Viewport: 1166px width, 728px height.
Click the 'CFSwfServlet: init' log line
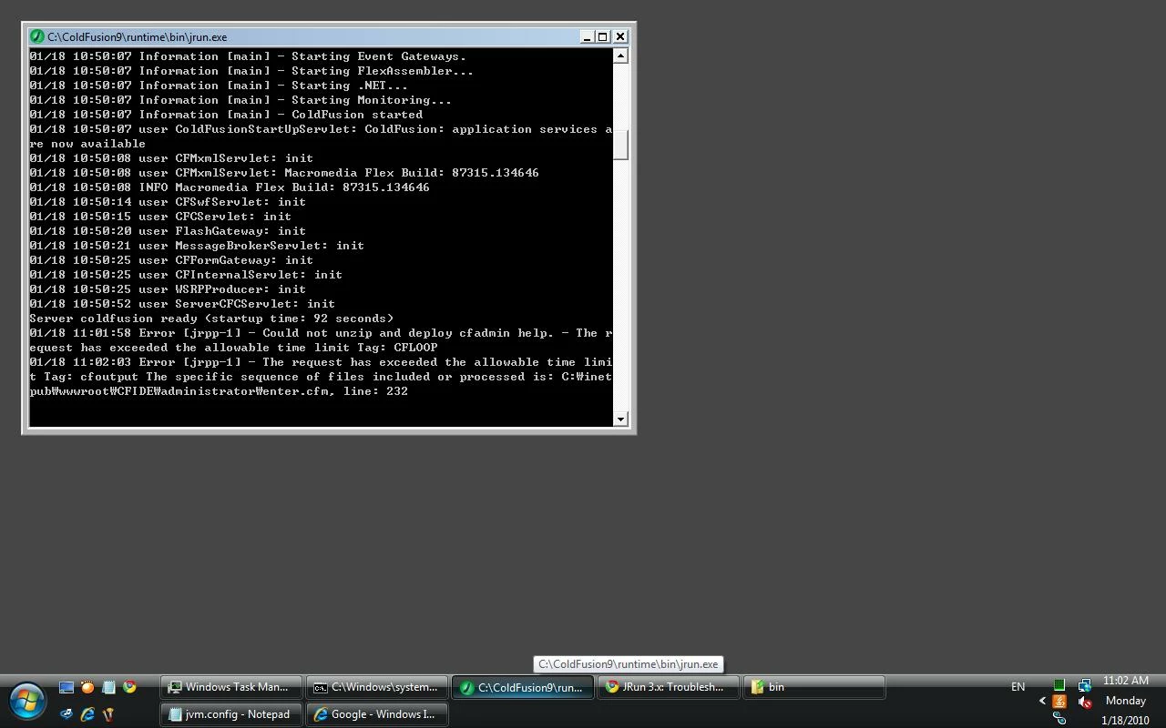click(168, 202)
